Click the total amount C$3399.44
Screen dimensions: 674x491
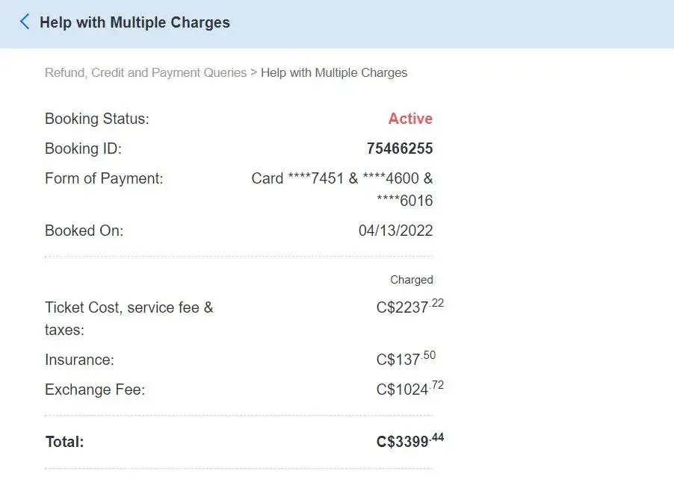click(409, 441)
